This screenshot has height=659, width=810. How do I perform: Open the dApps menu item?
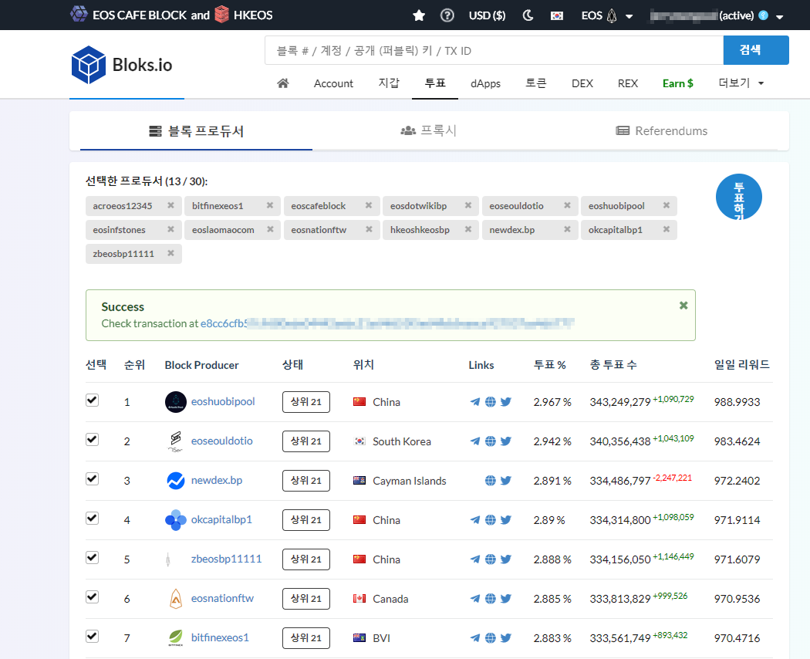(x=485, y=83)
